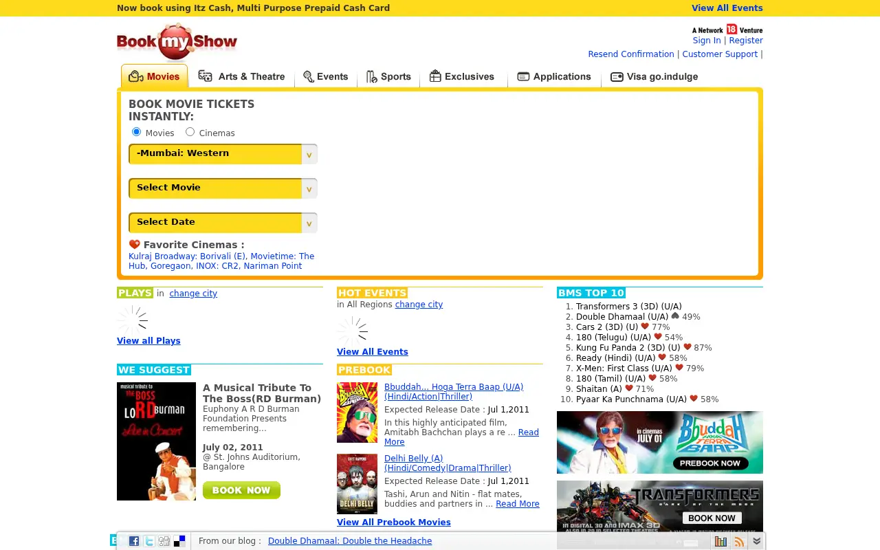Click the Bbuddah Hoga Terra Baap poster thumbnail
Viewport: 880px width, 550px height.
pos(357,412)
